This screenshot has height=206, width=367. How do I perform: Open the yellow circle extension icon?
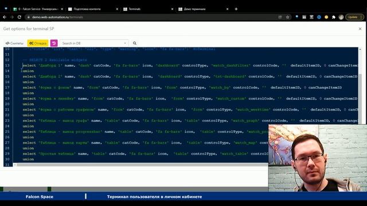[326, 17]
